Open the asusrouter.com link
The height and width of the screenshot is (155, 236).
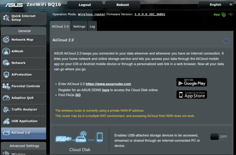tap(108, 84)
